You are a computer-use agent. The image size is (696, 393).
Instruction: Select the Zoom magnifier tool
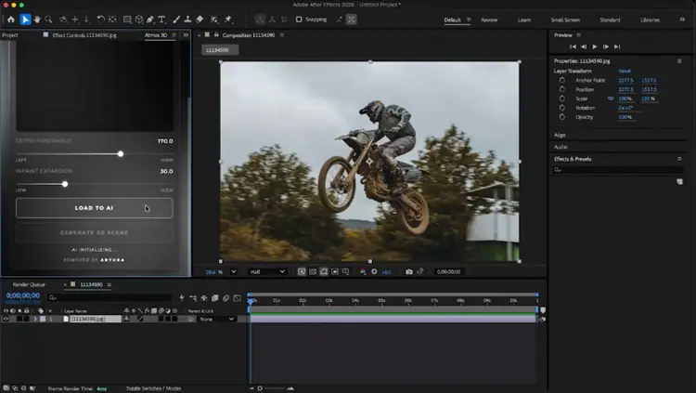tap(49, 20)
